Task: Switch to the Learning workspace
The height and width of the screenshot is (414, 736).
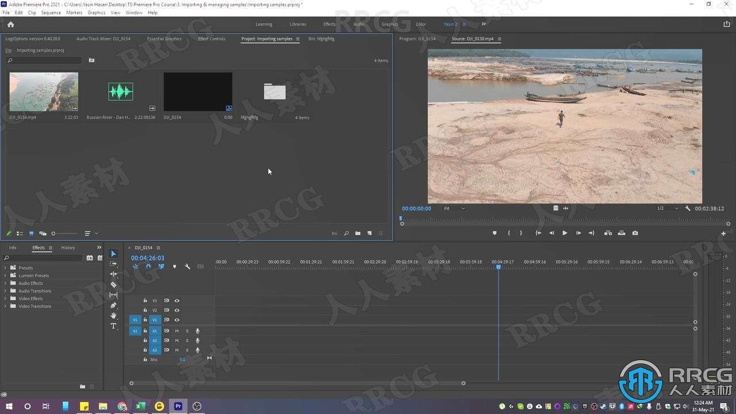Action: point(264,24)
